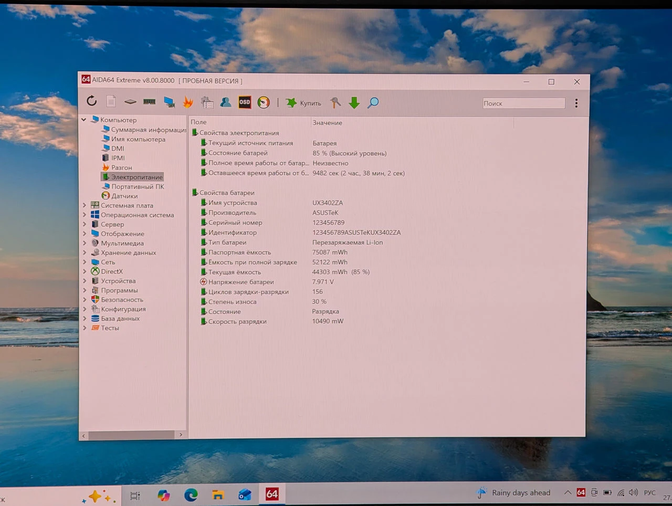
Task: Show hidden tray icons chevron
Action: (568, 492)
